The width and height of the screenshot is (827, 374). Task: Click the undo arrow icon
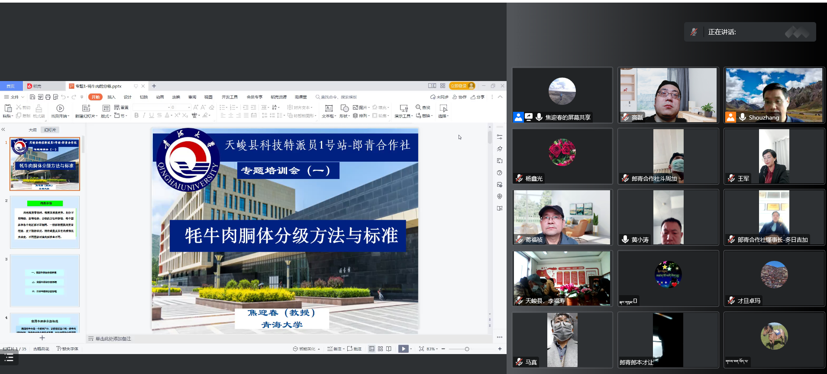(63, 97)
